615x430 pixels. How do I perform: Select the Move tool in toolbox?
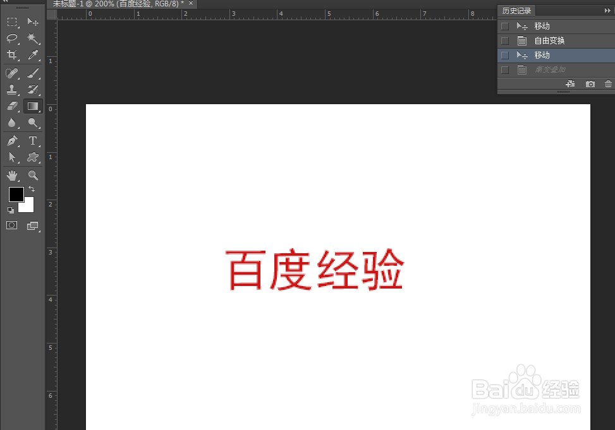click(33, 22)
